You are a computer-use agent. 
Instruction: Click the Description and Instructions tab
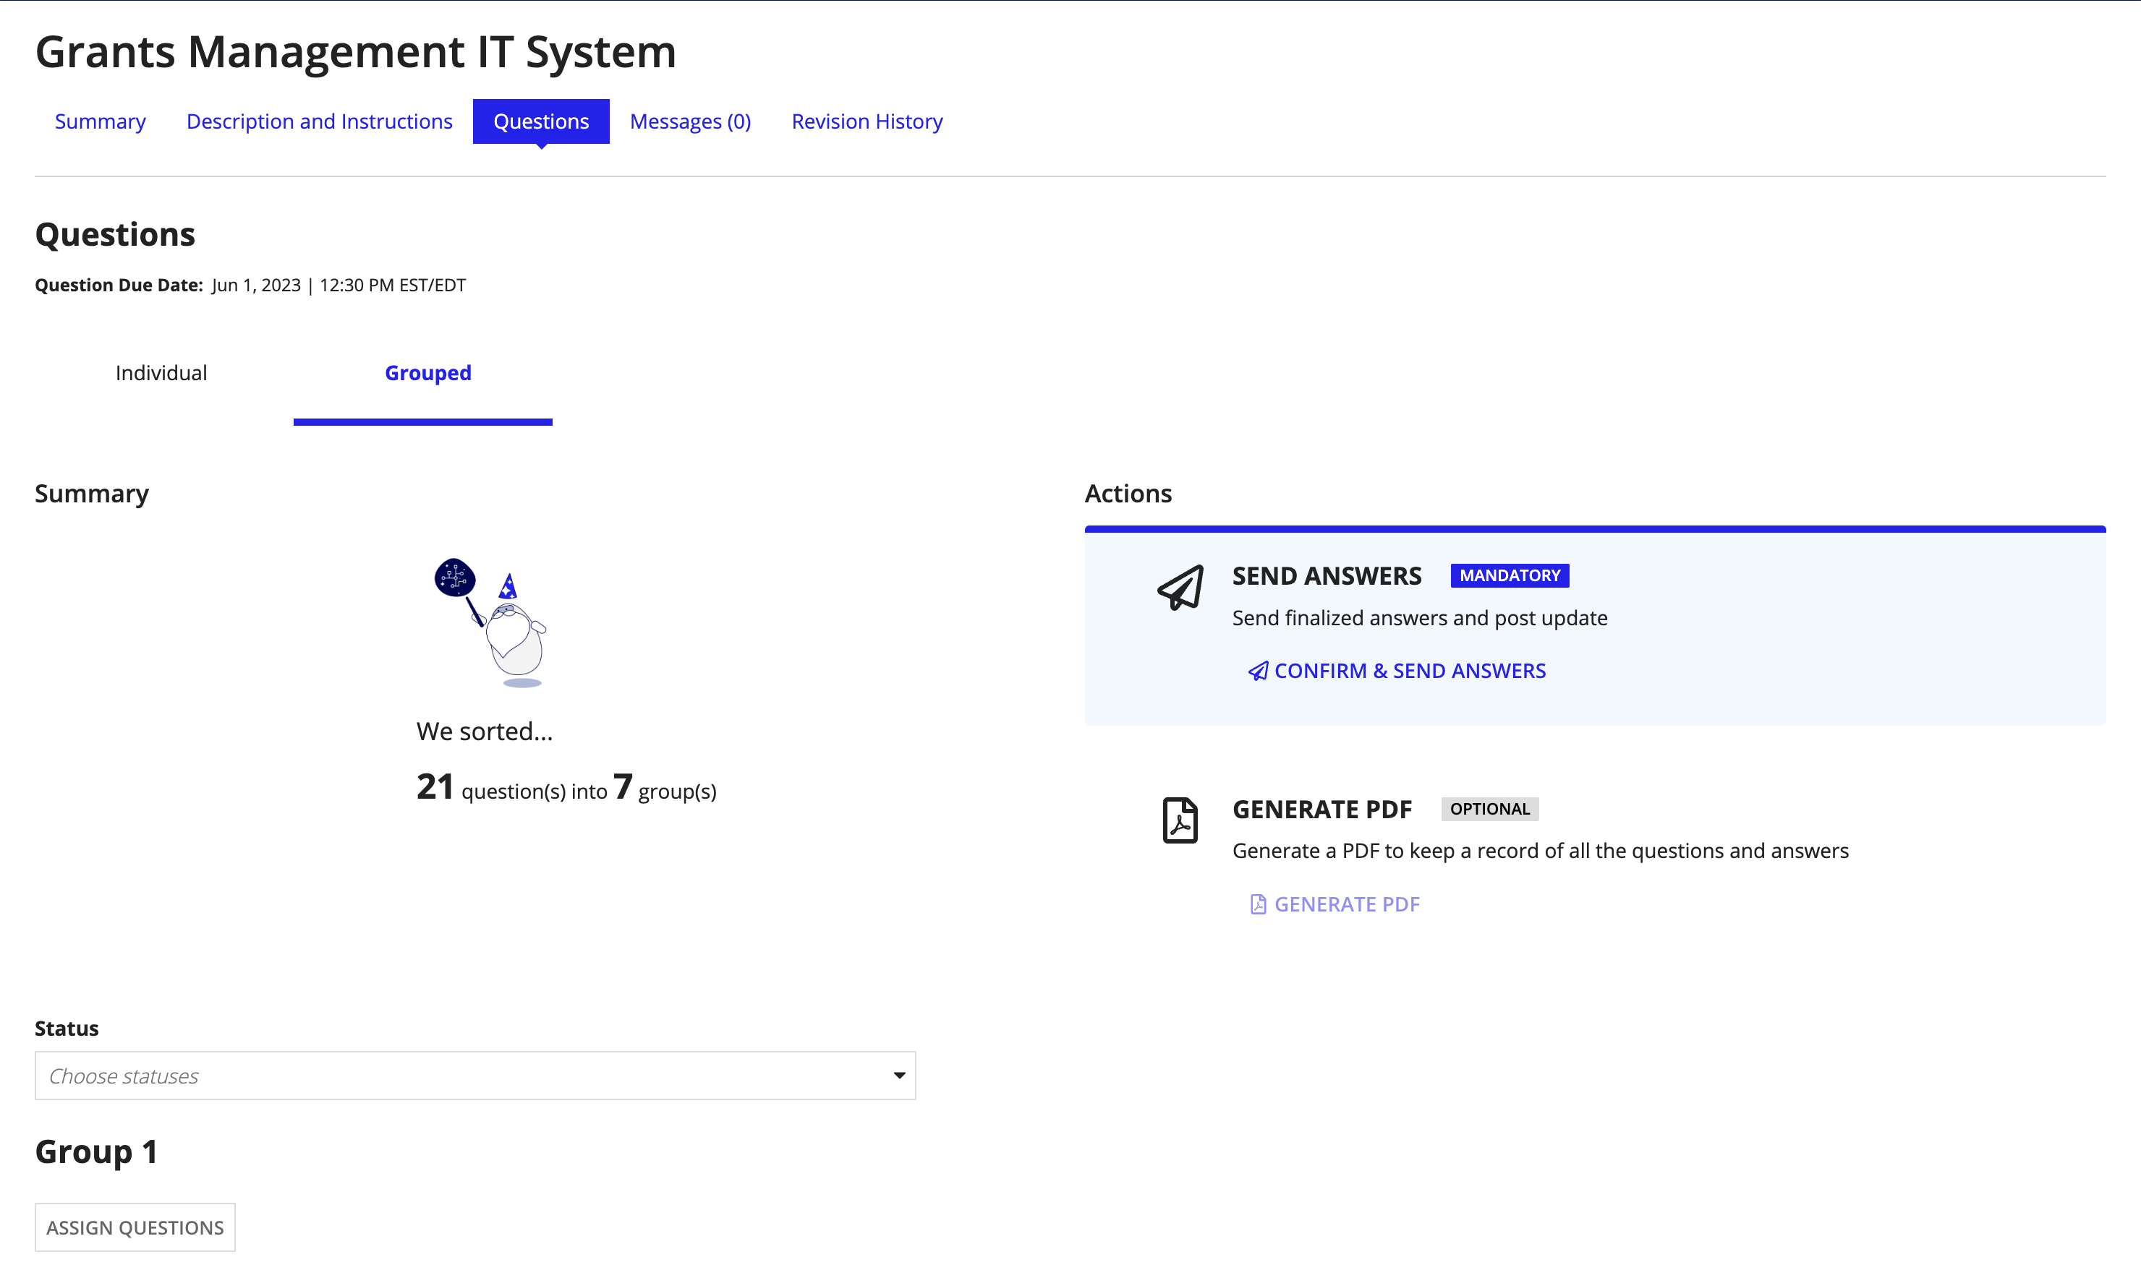pos(319,121)
